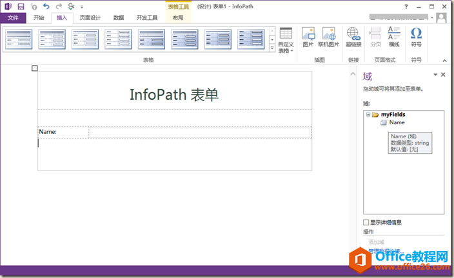Click the 管理数据连接 link

click(384, 251)
